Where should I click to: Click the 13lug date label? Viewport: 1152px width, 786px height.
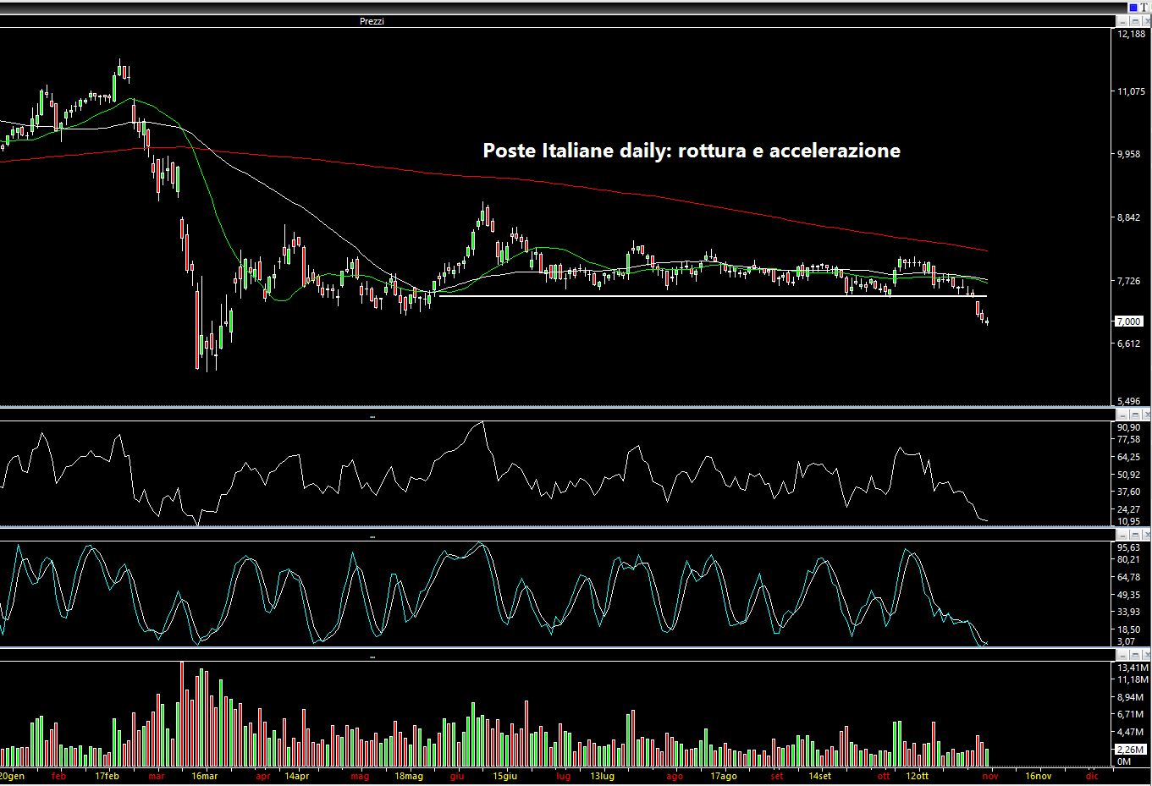pyautogui.click(x=602, y=776)
